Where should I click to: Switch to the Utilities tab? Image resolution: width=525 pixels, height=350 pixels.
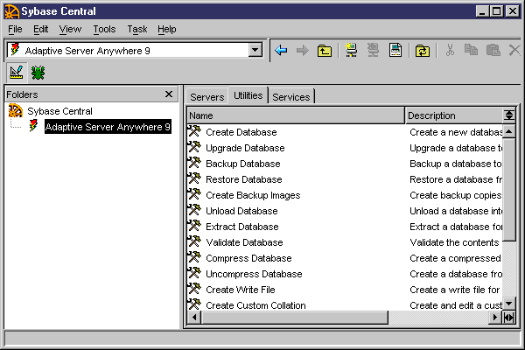[x=248, y=95]
